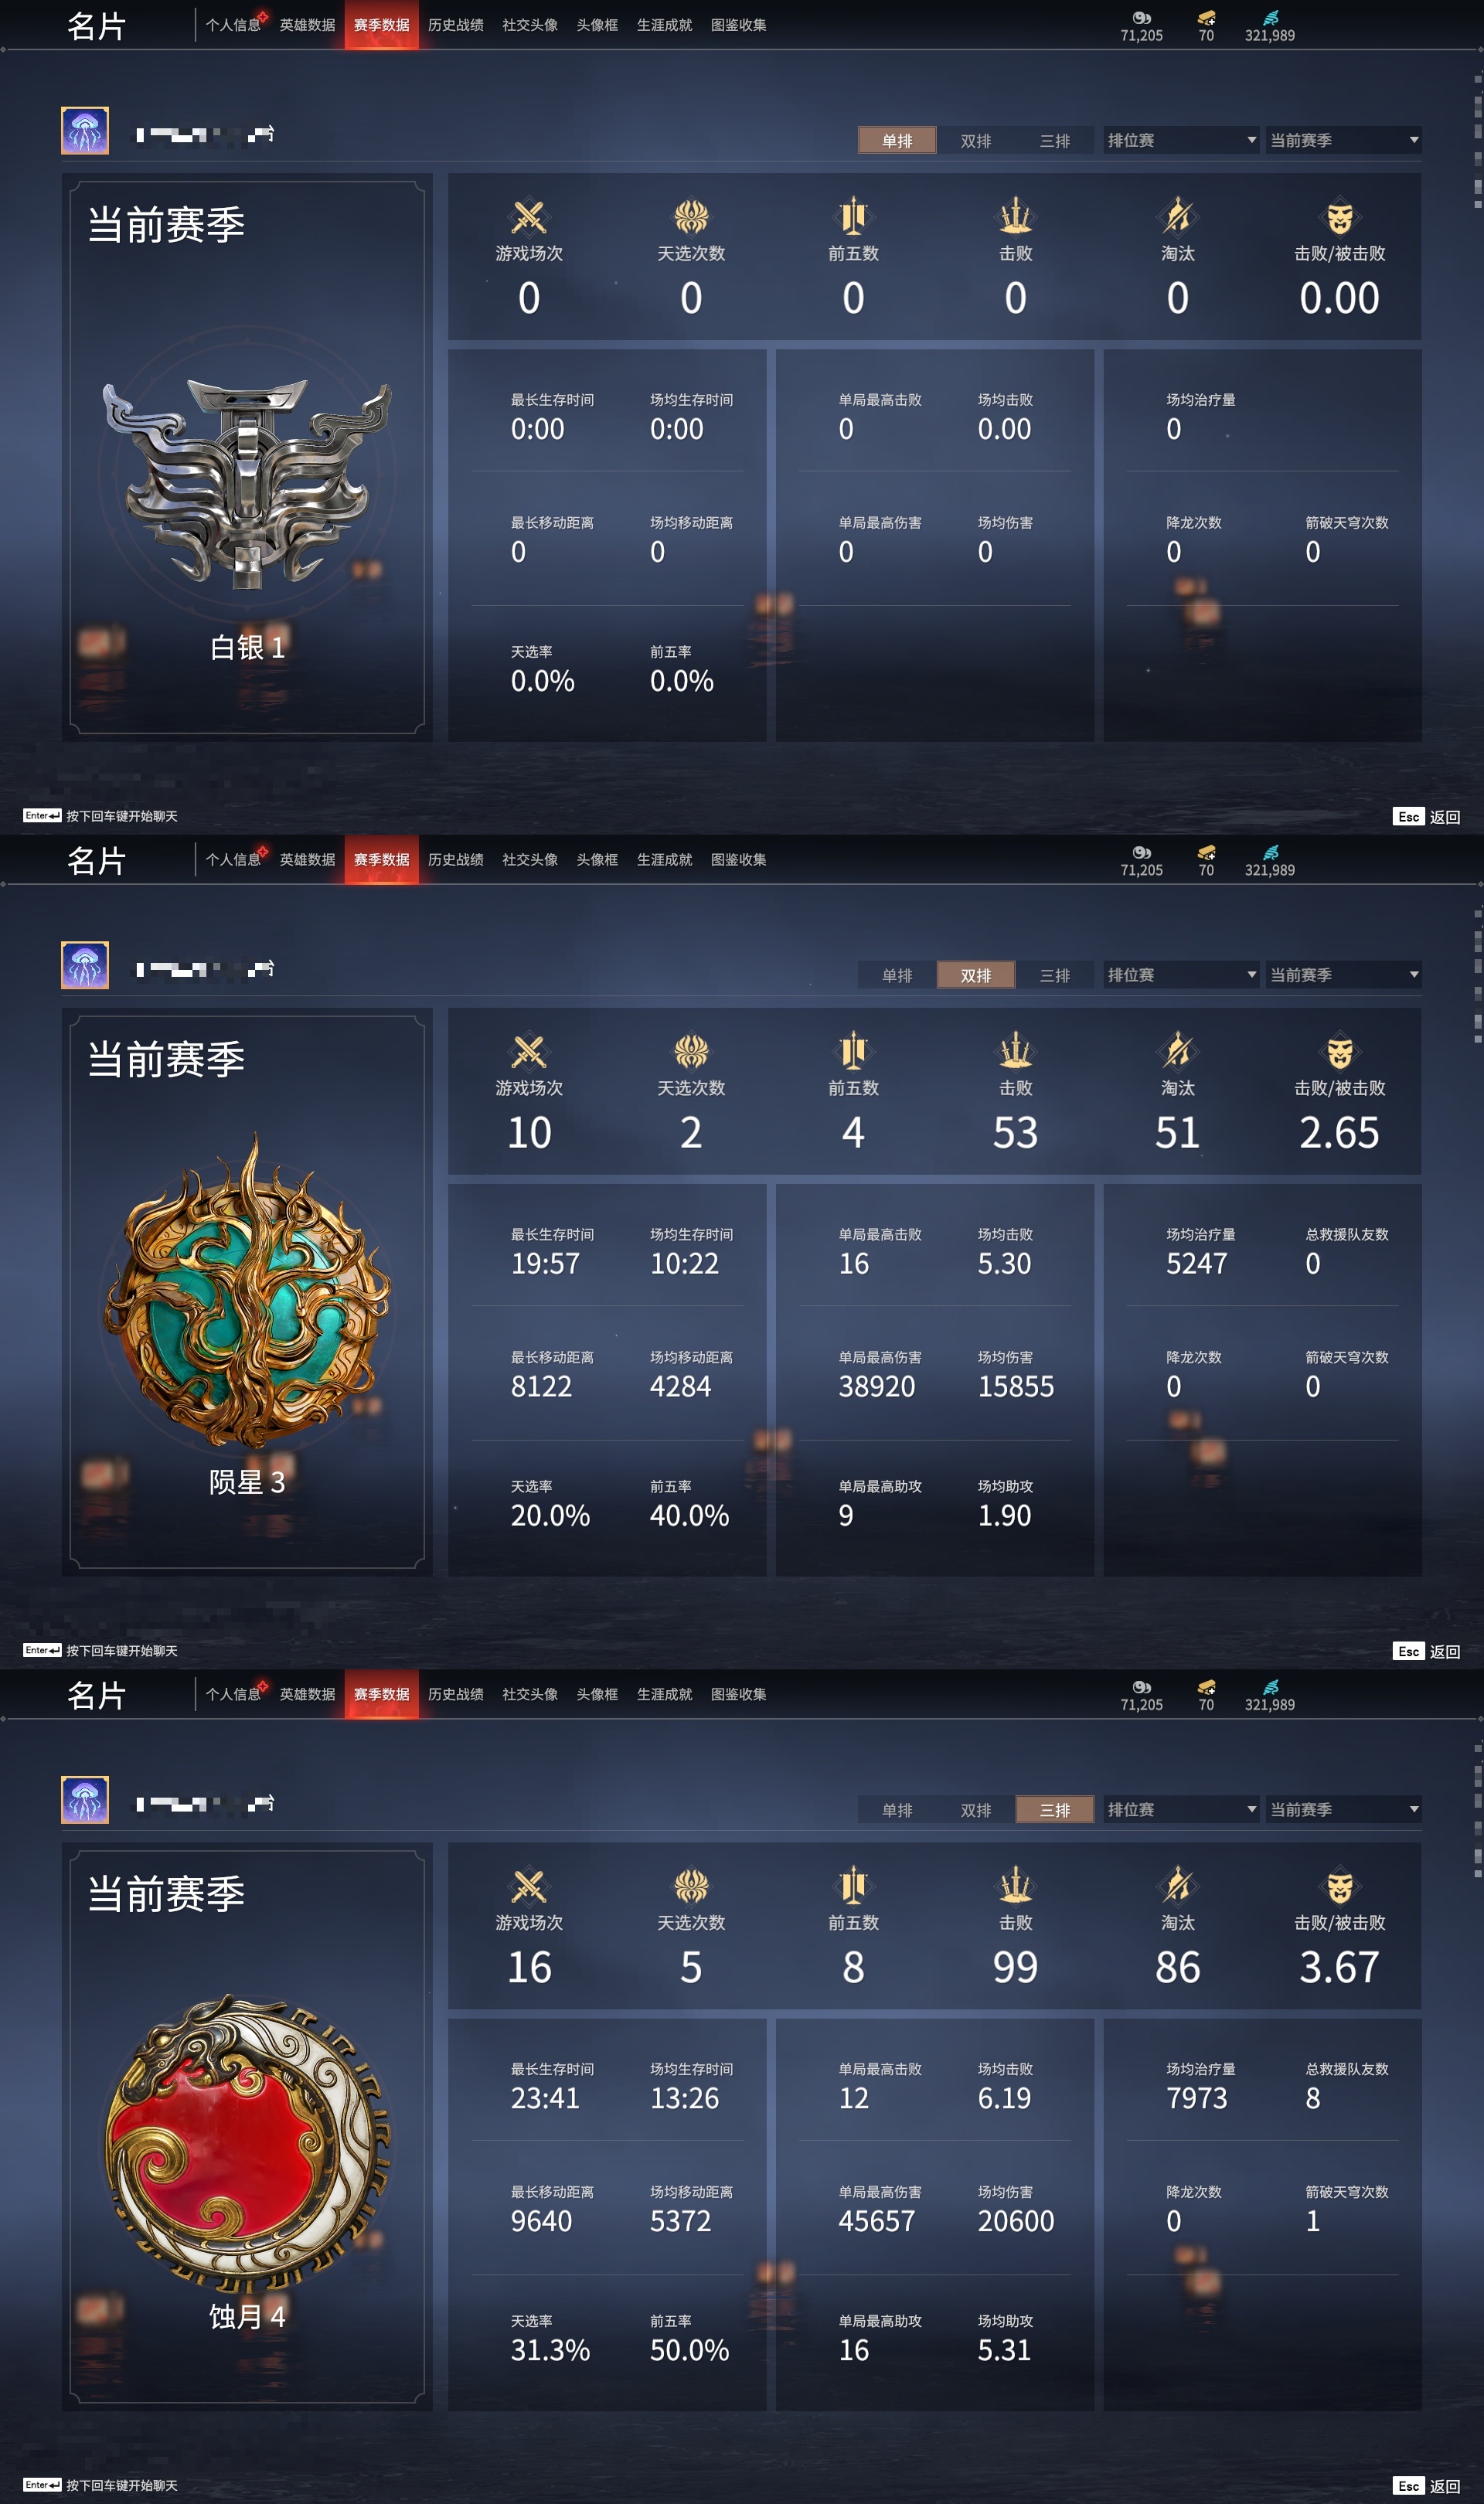Open the 当前赛季 dropdown on the 陨星 3 screen
The height and width of the screenshot is (2504, 1484).
(1343, 975)
